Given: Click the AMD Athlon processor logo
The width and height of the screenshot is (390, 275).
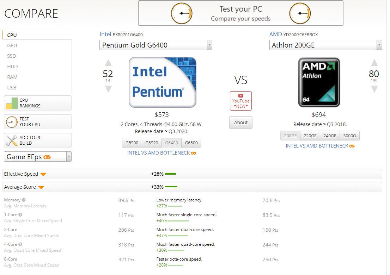Looking at the screenshot, I should click(x=319, y=82).
